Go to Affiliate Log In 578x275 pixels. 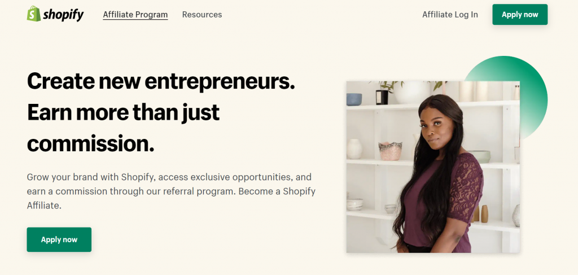click(x=450, y=15)
